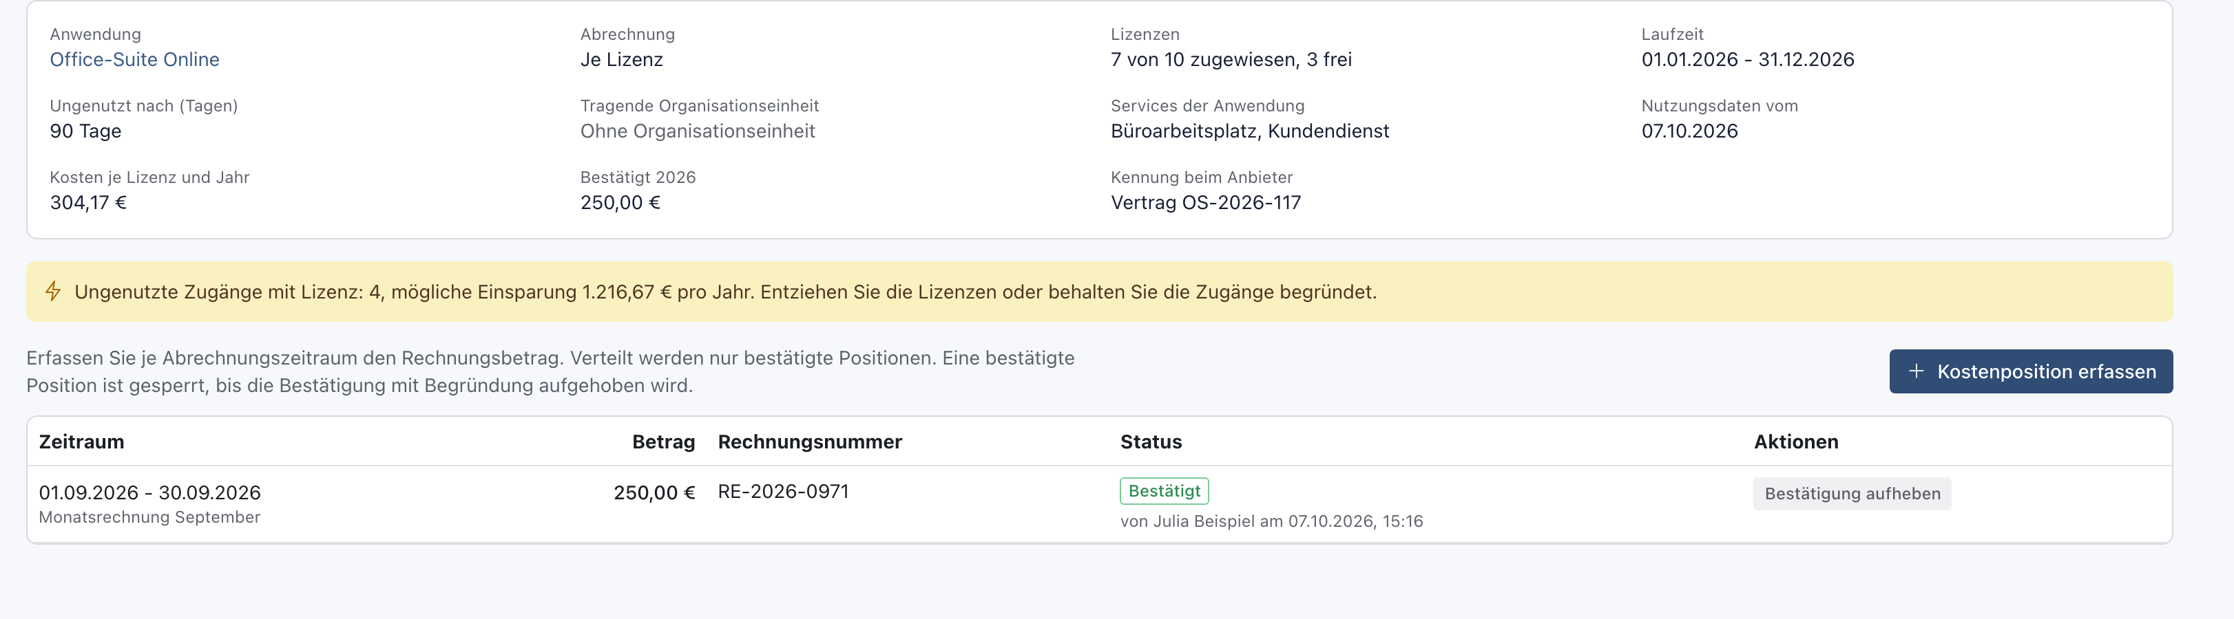Click the Kostenposition erfassen button

tap(2030, 371)
